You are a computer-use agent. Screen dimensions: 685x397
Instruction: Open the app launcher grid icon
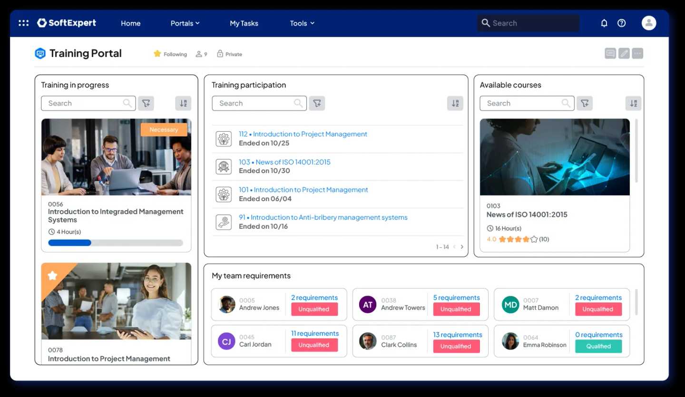point(23,23)
